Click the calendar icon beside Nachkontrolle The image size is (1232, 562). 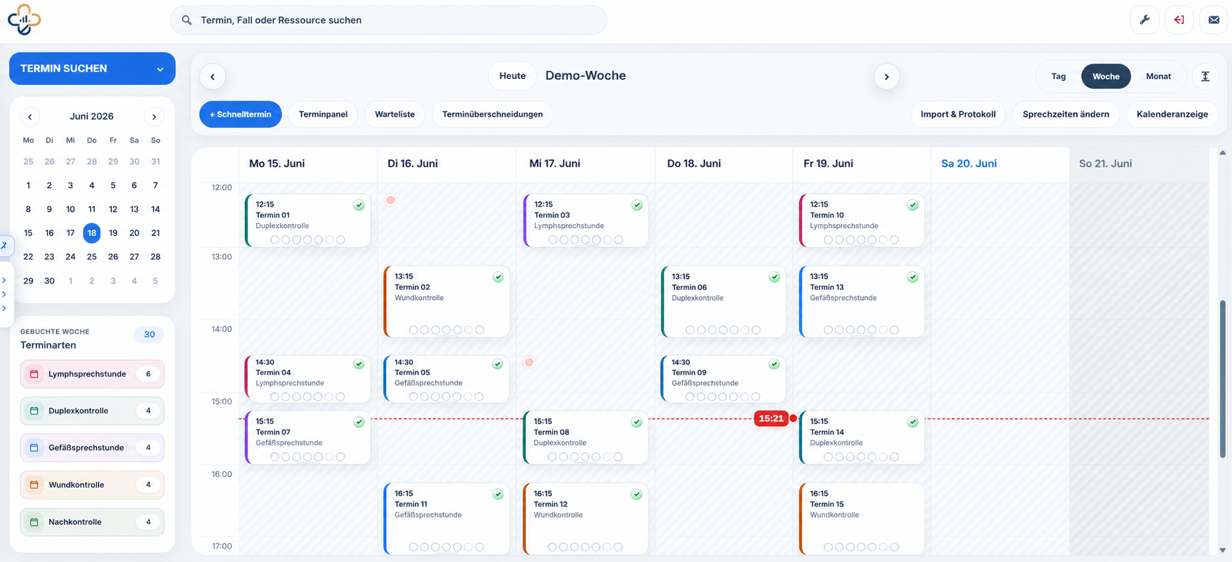34,522
